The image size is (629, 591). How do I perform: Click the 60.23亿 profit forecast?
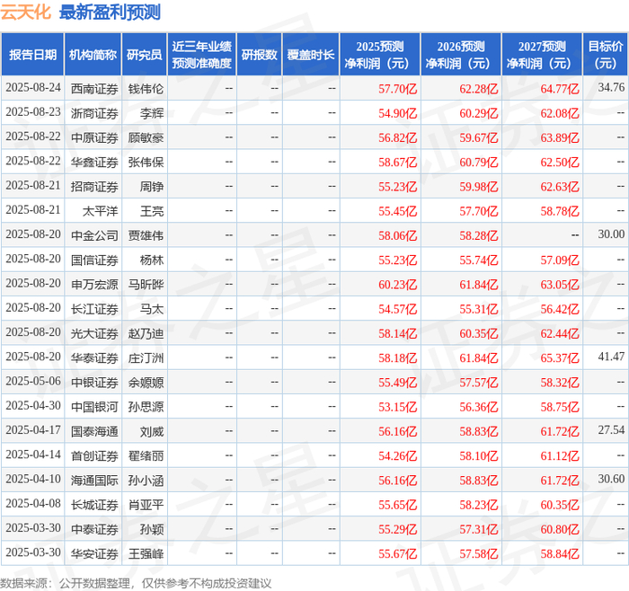coord(397,285)
